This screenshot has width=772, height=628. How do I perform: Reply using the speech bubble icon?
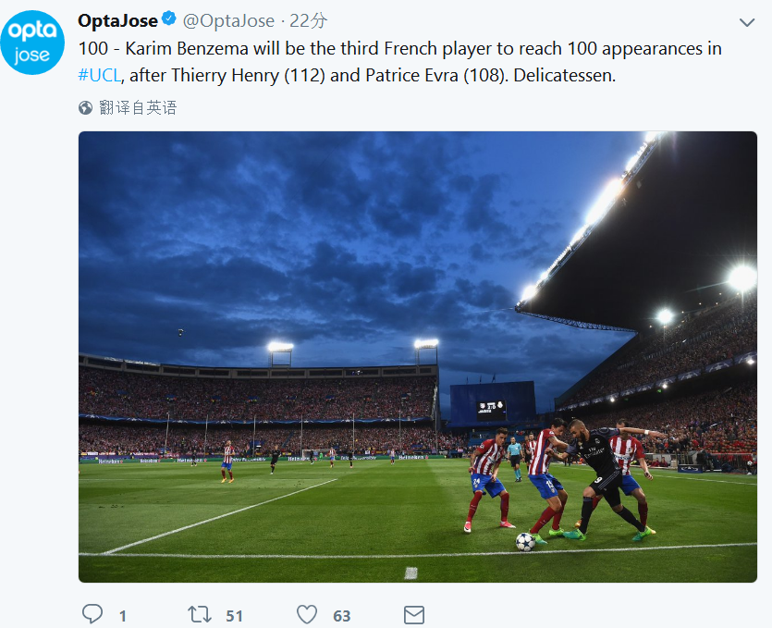click(x=92, y=614)
